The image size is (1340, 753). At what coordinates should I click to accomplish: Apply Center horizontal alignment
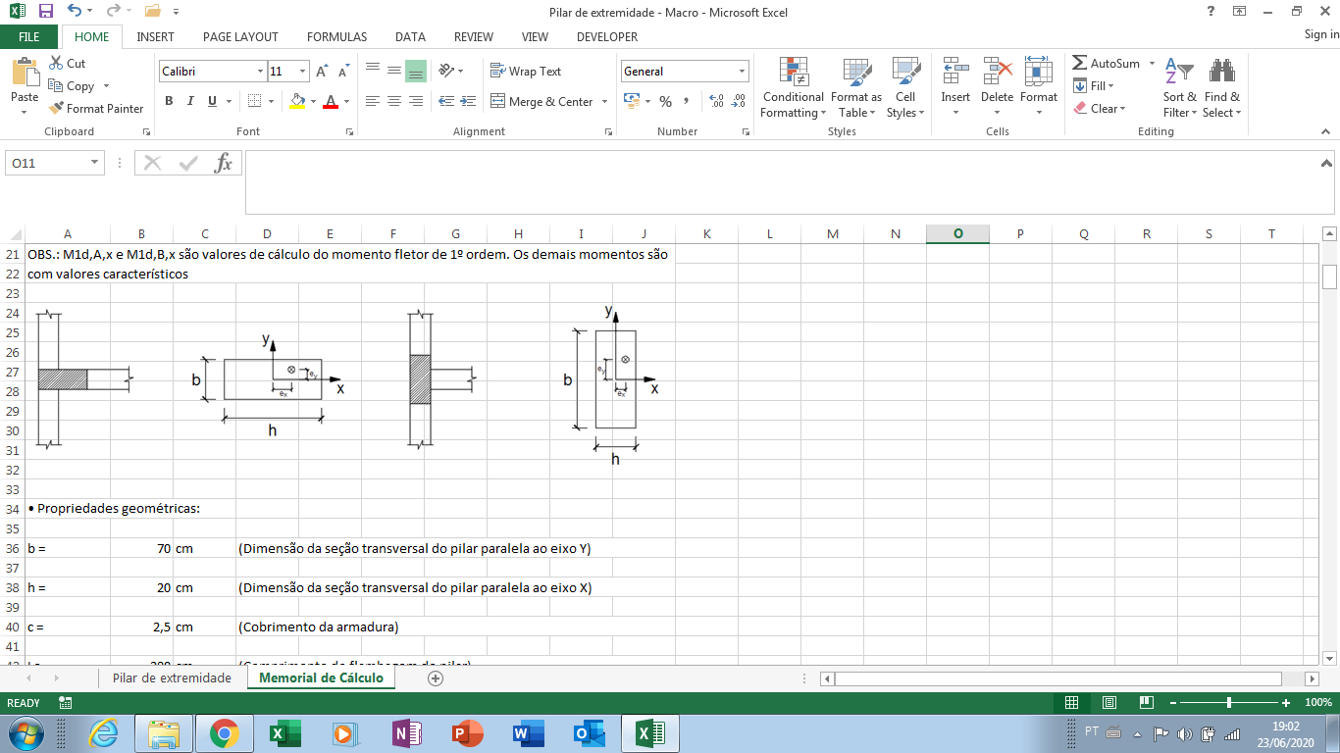point(394,101)
